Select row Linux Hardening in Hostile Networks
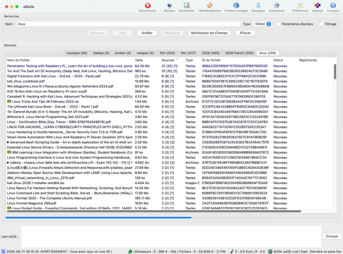This screenshot has width=343, height=254. [x=170, y=132]
